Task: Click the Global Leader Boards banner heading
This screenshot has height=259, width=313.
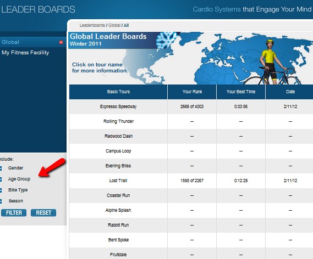Action: tap(108, 36)
